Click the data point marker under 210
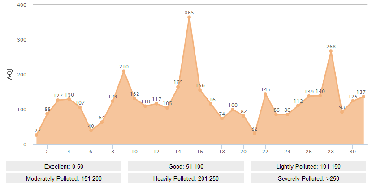Viewport: 372px width, 186px height. click(x=124, y=71)
